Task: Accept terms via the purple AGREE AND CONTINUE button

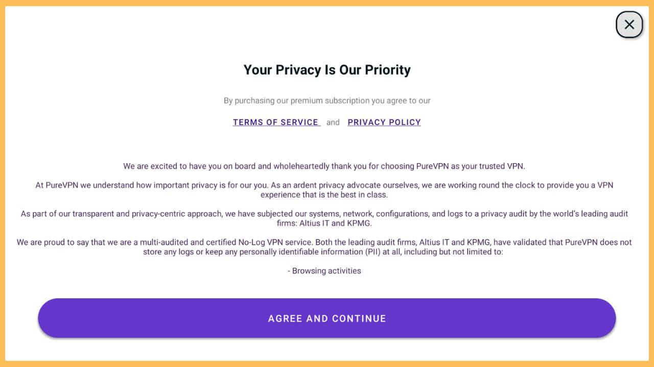Action: pyautogui.click(x=327, y=318)
